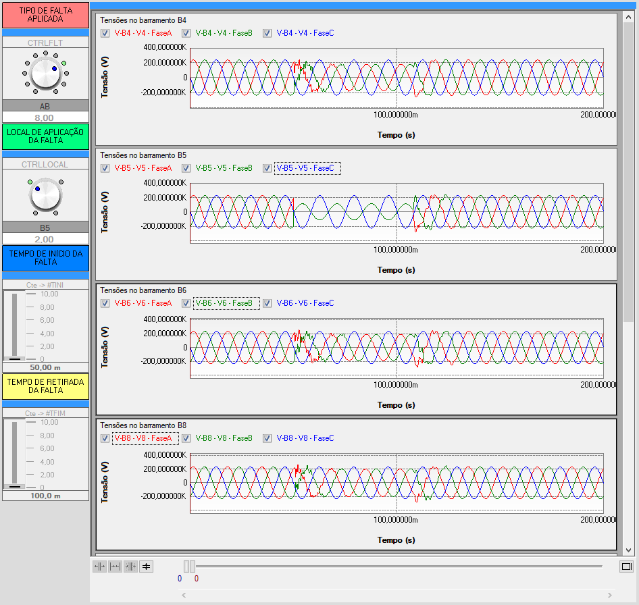This screenshot has height=605, width=639.
Task: Click the TEMPO DE INÍCIO DA FALTA label
Action: (45, 258)
